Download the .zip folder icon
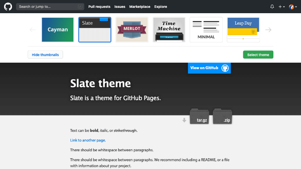 tap(222, 116)
